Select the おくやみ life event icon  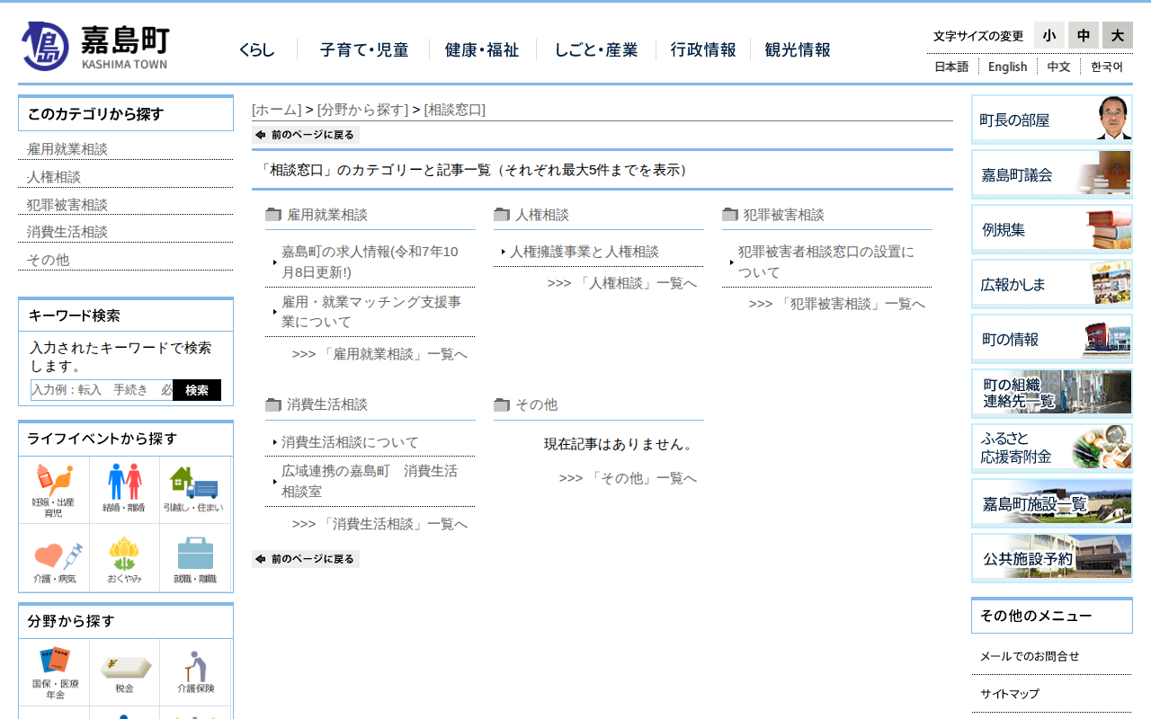tap(124, 558)
